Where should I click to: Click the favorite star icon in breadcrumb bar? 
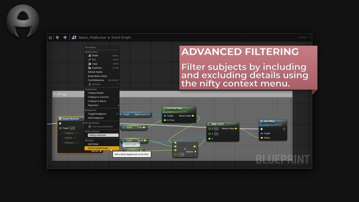pos(50,38)
